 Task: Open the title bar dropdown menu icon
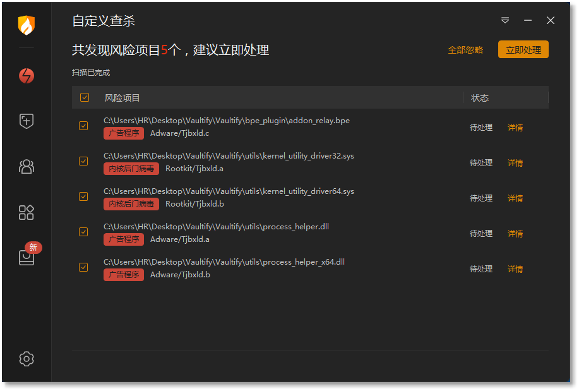point(505,20)
